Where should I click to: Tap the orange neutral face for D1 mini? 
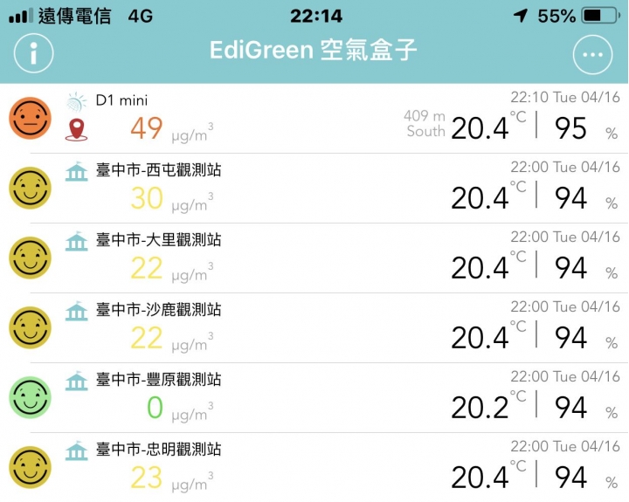click(x=30, y=118)
